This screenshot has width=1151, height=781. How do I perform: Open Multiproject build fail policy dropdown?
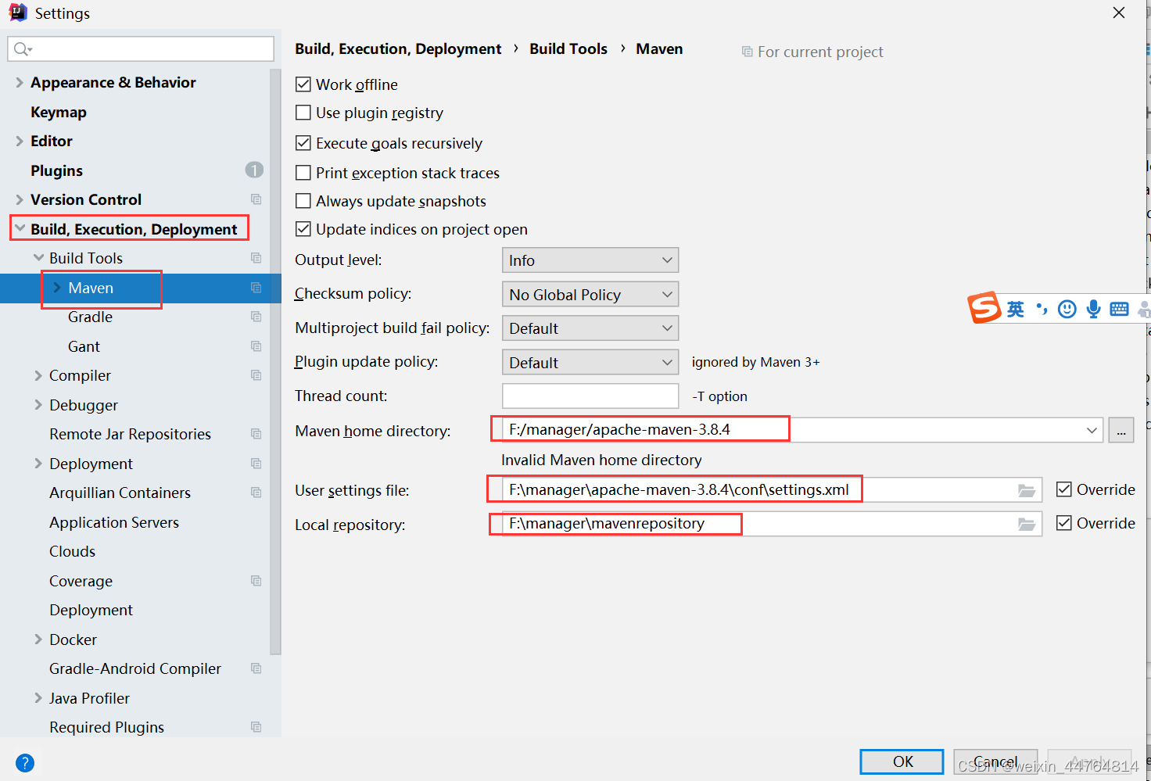590,328
